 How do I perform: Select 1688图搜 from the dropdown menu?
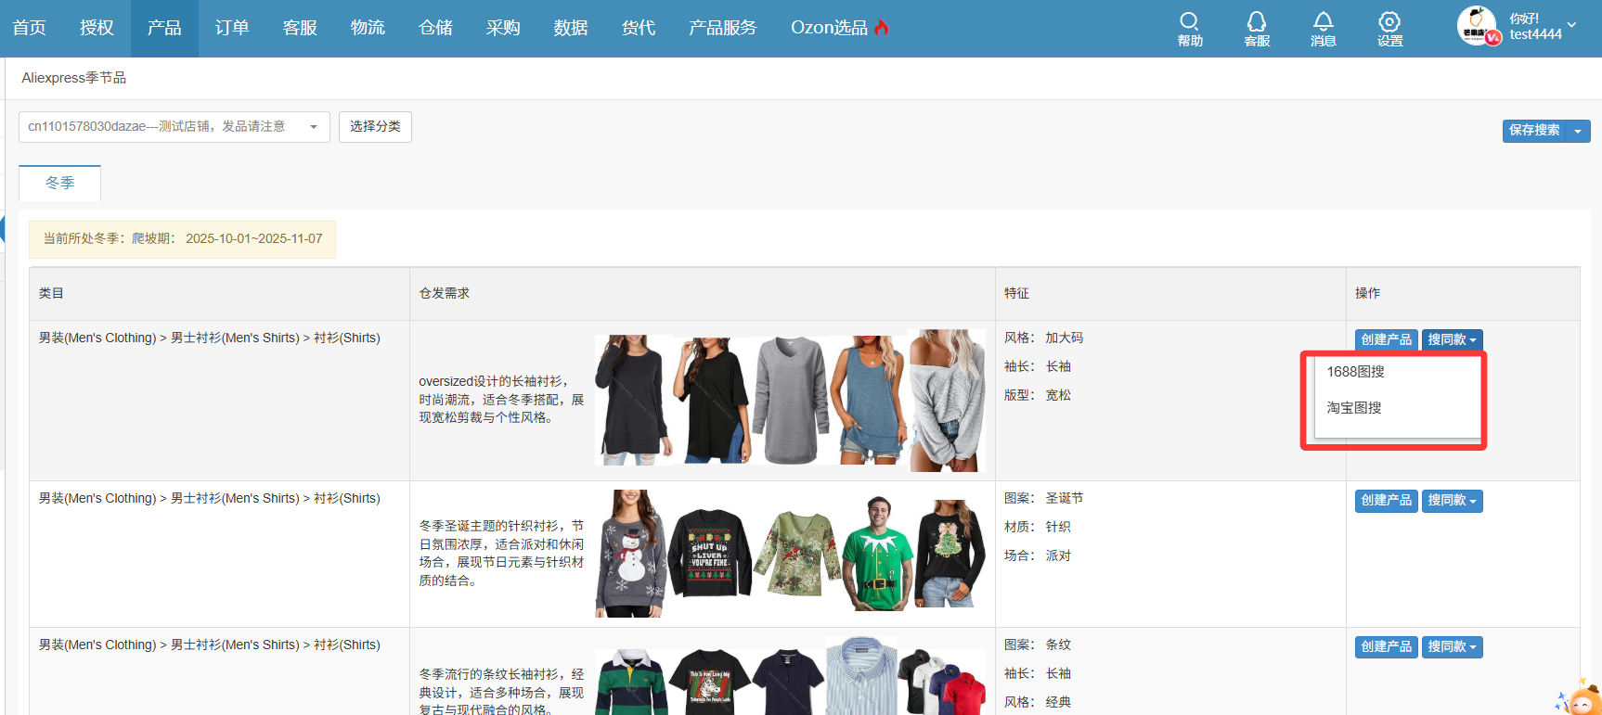pos(1355,372)
